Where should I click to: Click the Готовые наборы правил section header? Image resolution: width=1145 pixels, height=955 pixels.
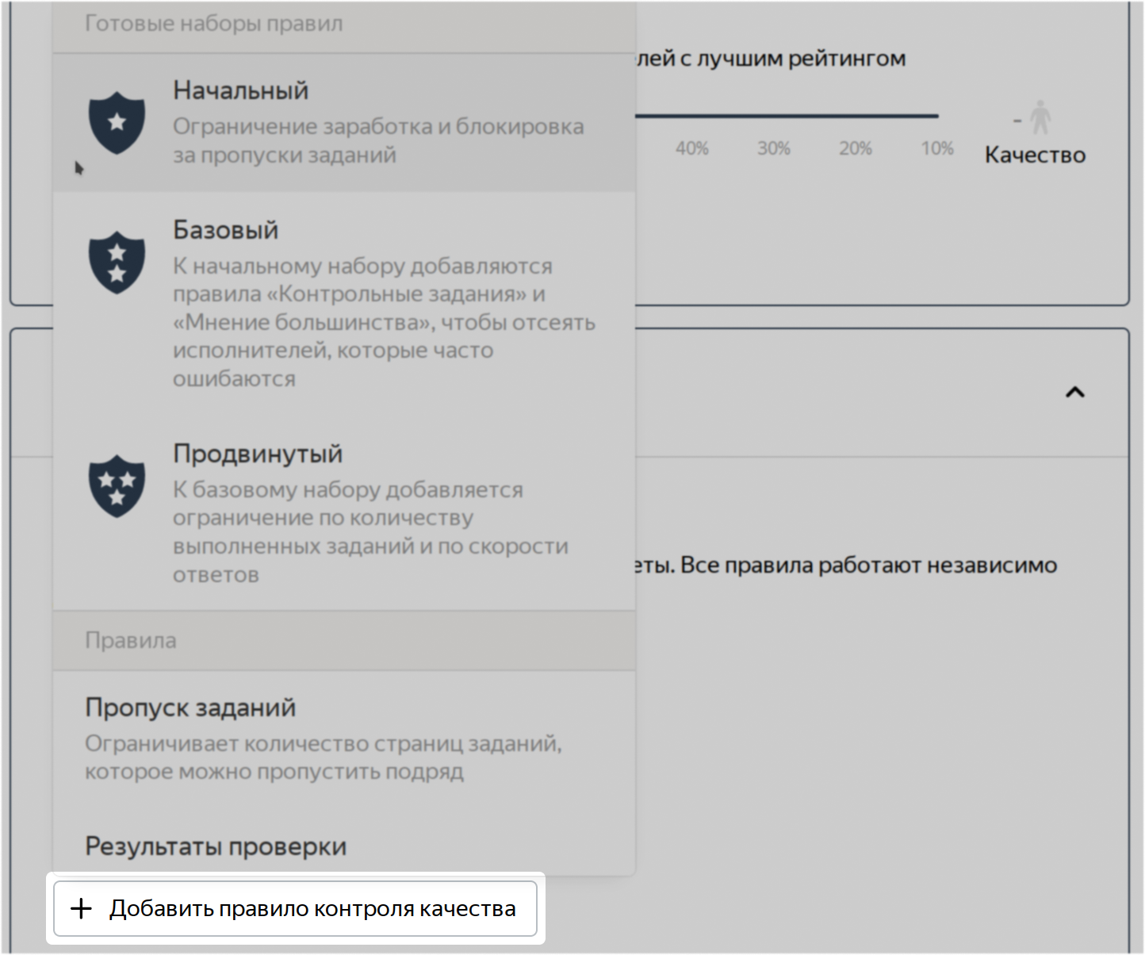(213, 24)
